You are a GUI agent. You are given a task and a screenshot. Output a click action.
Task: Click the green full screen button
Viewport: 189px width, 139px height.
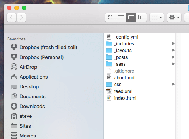[24, 8]
